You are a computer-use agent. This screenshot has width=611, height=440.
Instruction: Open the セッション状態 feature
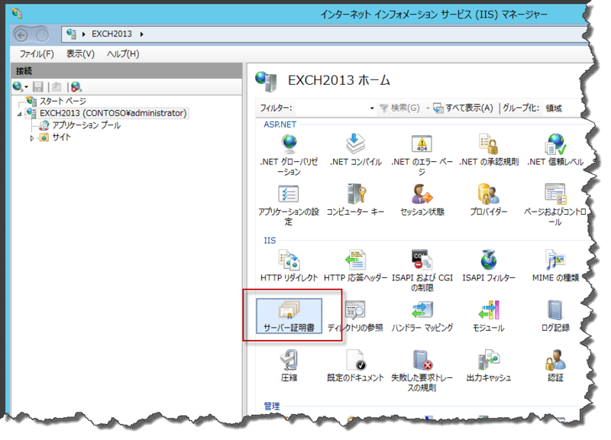422,200
